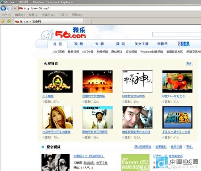Image resolution: width=201 pixels, height=171 pixels.
Task: Click the browser Forward arrow button
Action: click(x=10, y=8)
